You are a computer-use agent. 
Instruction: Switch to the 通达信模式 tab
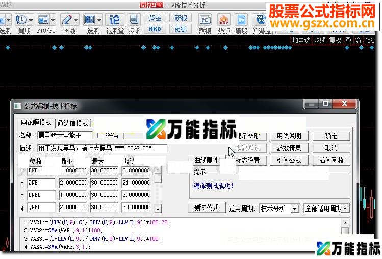72,123
